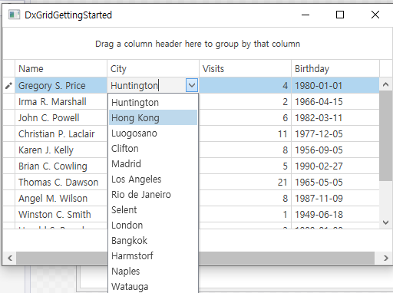The image size is (393, 293).
Task: Select Los Angeles from the dropdown
Action: click(x=153, y=179)
